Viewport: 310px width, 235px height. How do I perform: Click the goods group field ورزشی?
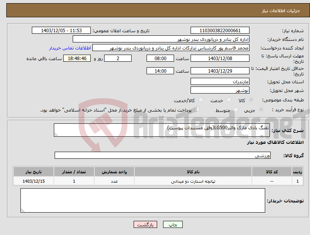click(163, 155)
